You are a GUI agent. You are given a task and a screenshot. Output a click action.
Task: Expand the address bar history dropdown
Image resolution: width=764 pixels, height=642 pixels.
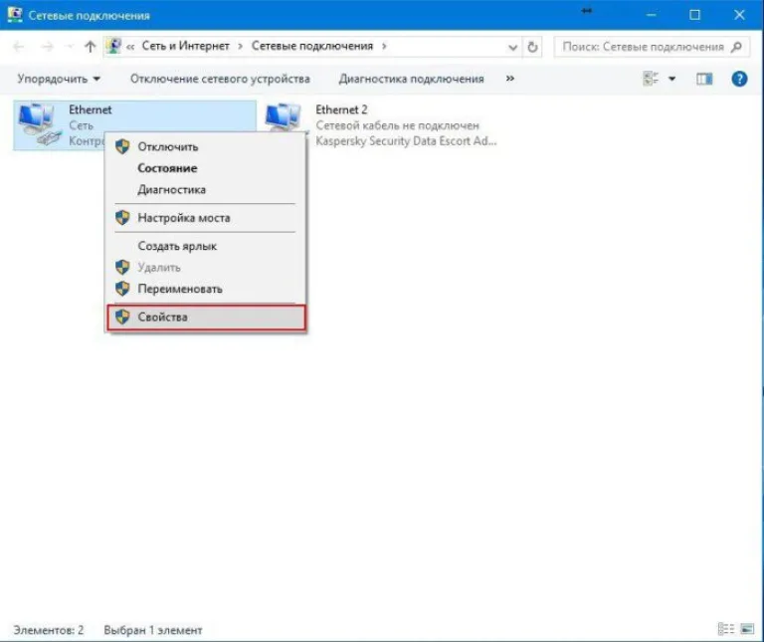pyautogui.click(x=512, y=48)
